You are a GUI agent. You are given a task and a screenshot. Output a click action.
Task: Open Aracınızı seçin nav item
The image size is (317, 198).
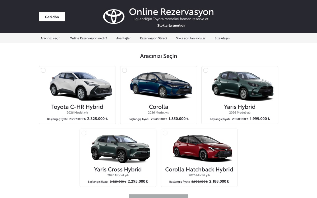pyautogui.click(x=50, y=38)
